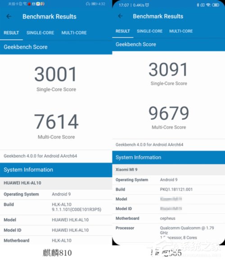225x261 pixels.
Task: Tap back arrow on left Benchmark Results
Action: [9, 16]
